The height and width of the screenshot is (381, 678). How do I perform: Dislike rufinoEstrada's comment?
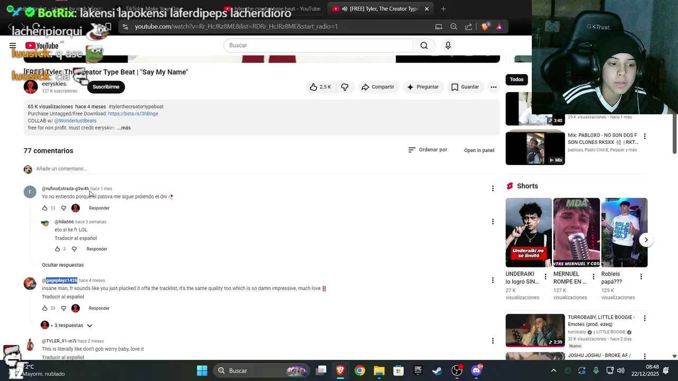(x=64, y=208)
